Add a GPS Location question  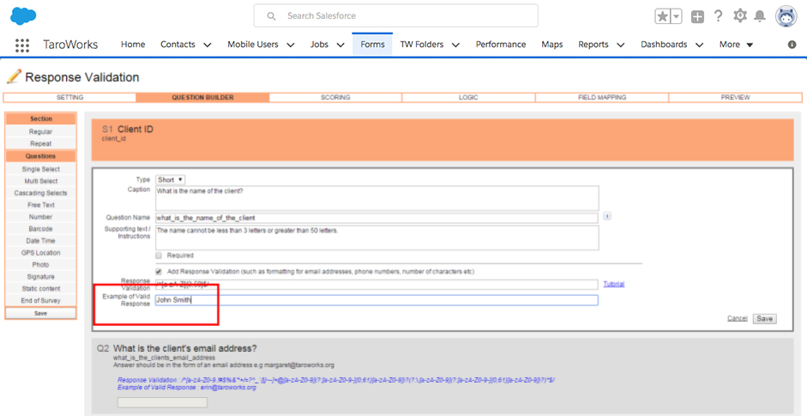pyautogui.click(x=40, y=253)
